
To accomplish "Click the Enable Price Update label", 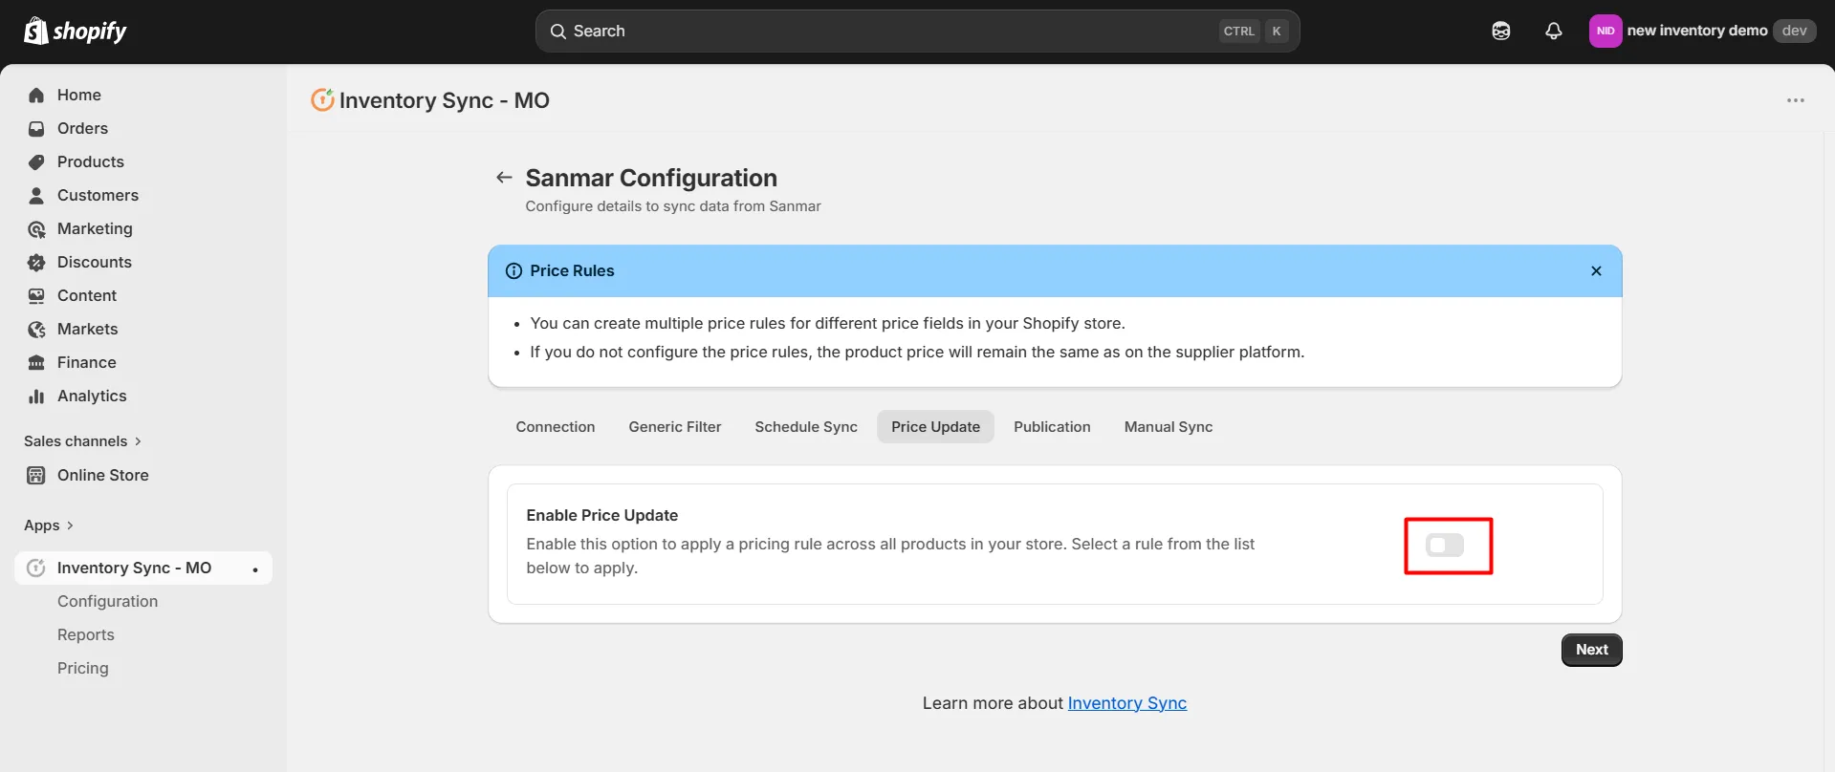I will (x=601, y=516).
